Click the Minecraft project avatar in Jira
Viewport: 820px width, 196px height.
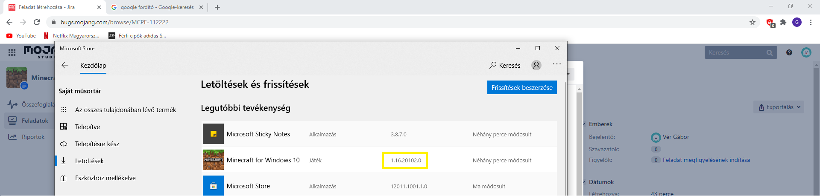click(17, 78)
